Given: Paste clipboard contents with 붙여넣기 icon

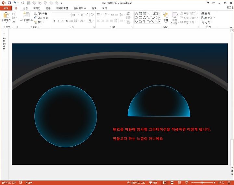Looking at the screenshot, I should [6, 15].
